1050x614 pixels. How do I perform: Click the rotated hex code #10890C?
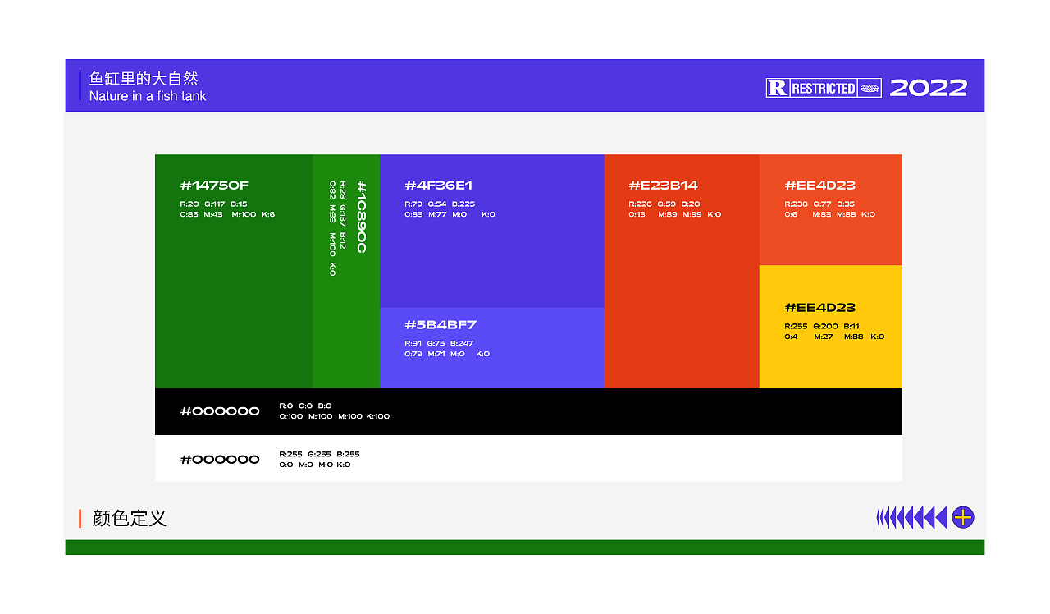pyautogui.click(x=361, y=217)
